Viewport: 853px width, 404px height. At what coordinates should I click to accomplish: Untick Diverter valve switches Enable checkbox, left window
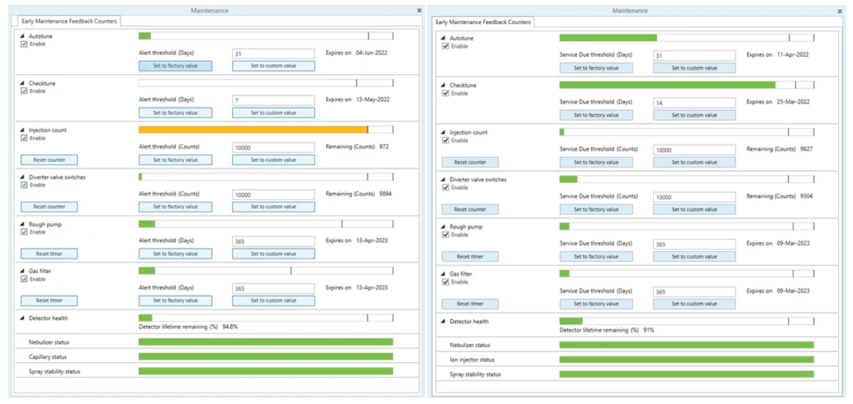pos(25,185)
